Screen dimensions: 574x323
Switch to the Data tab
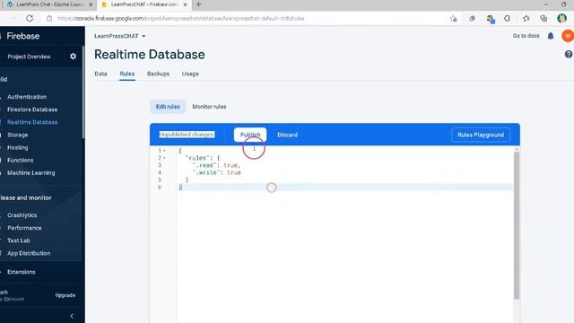pyautogui.click(x=100, y=74)
